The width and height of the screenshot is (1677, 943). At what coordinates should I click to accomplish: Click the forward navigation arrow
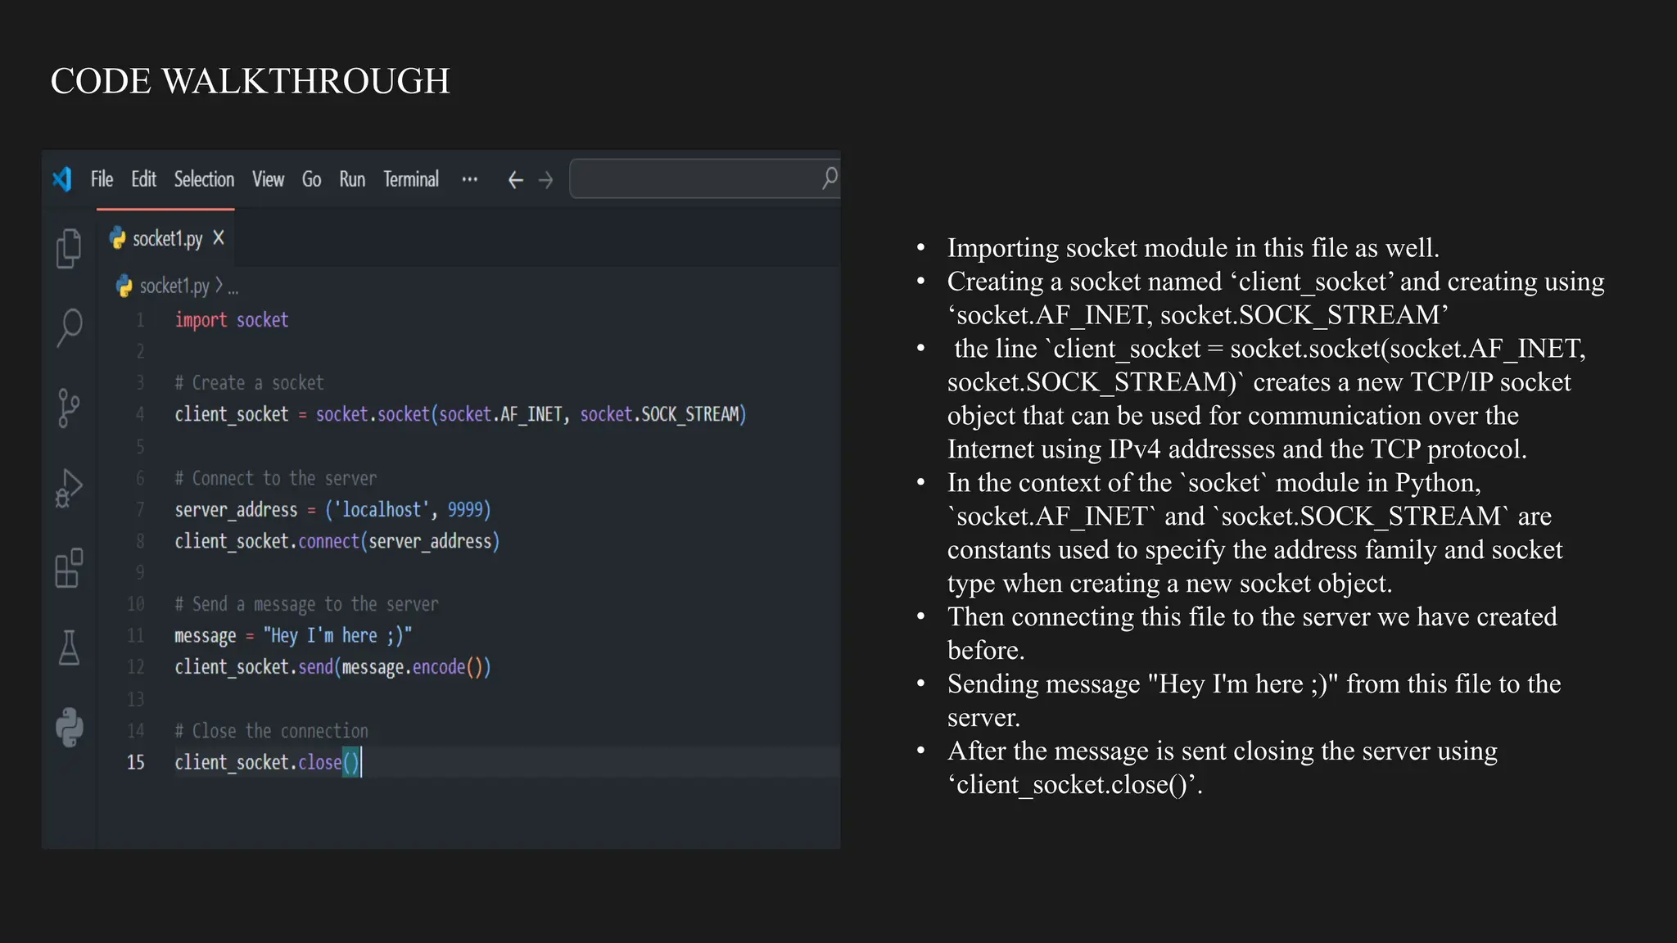pos(546,180)
